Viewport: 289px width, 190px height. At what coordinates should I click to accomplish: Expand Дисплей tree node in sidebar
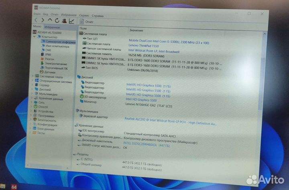pyautogui.click(x=32, y=89)
